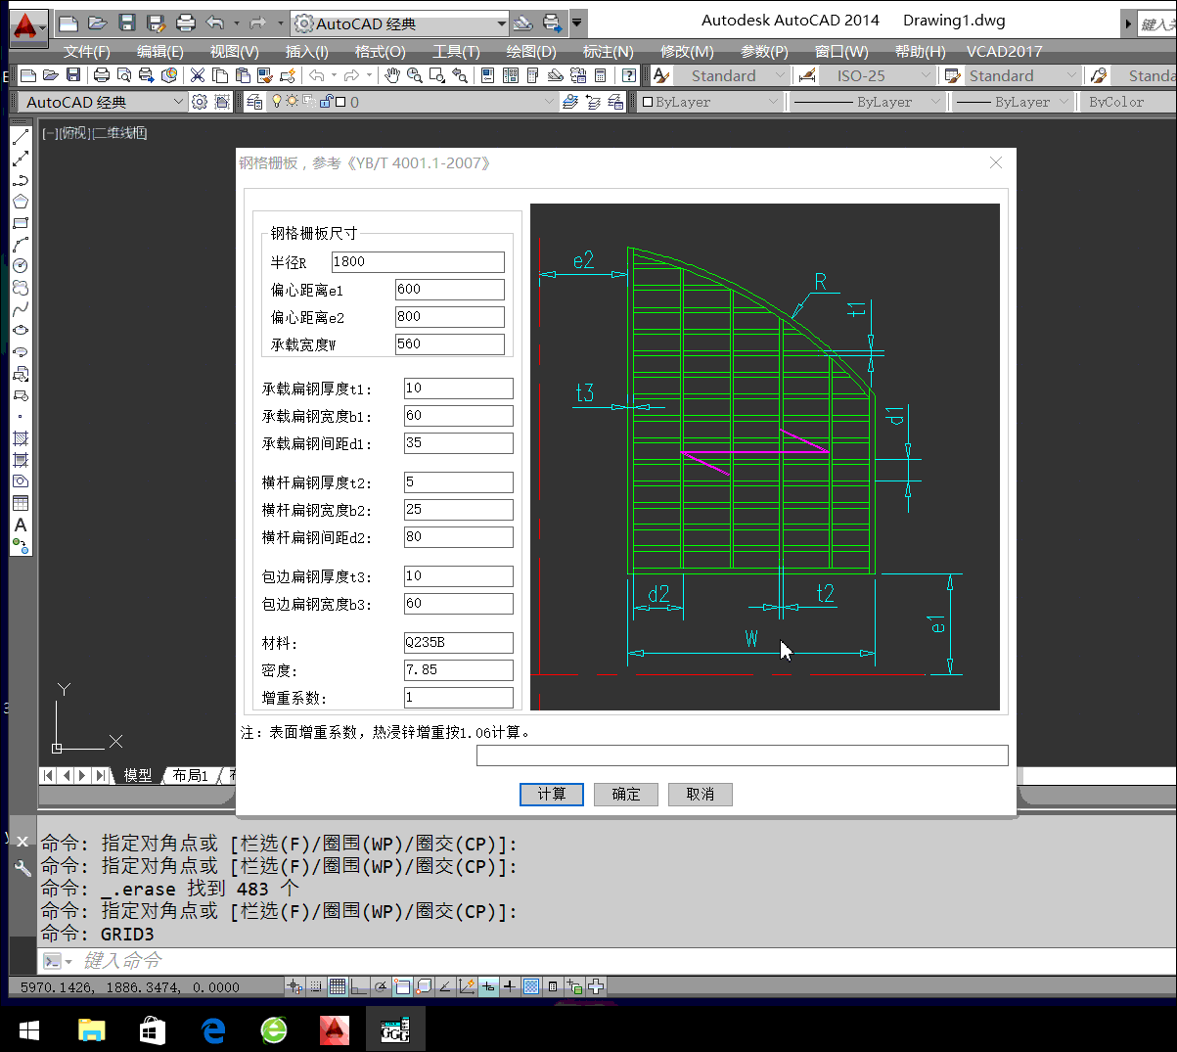Screen dimensions: 1177x1052
Task: Open the ISO-25 dimension style dropdown
Action: (x=926, y=75)
